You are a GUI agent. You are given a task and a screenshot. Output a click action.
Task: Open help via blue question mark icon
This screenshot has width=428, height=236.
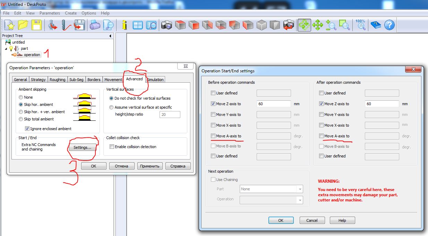[x=390, y=25]
